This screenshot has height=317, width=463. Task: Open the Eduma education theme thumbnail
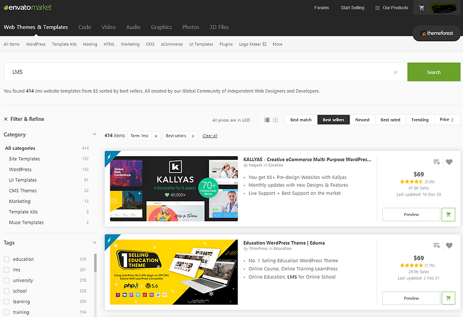[174, 272]
